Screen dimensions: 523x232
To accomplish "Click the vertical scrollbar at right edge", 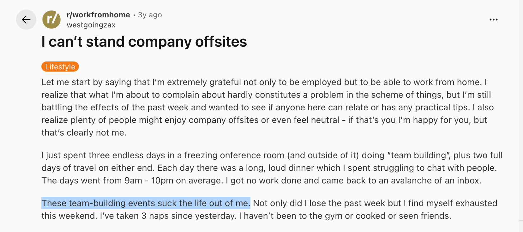I will pos(521,116).
